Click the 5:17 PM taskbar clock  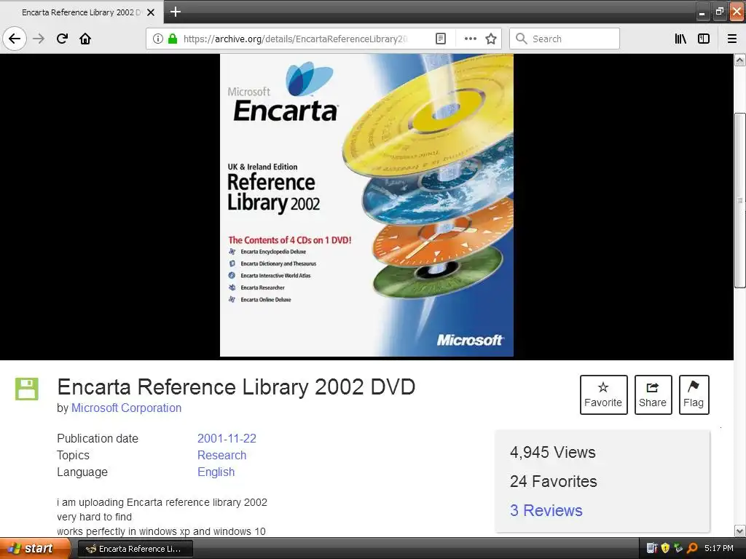(719, 548)
